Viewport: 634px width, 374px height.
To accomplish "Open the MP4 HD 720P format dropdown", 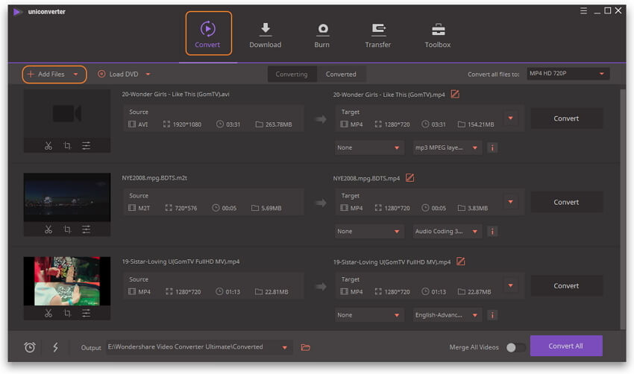I will 568,74.
